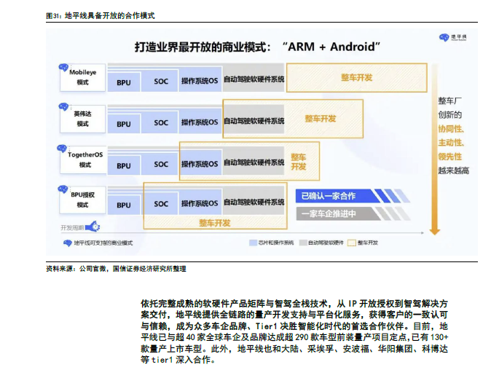Click the SOC block in the Mobileye row

click(x=161, y=82)
